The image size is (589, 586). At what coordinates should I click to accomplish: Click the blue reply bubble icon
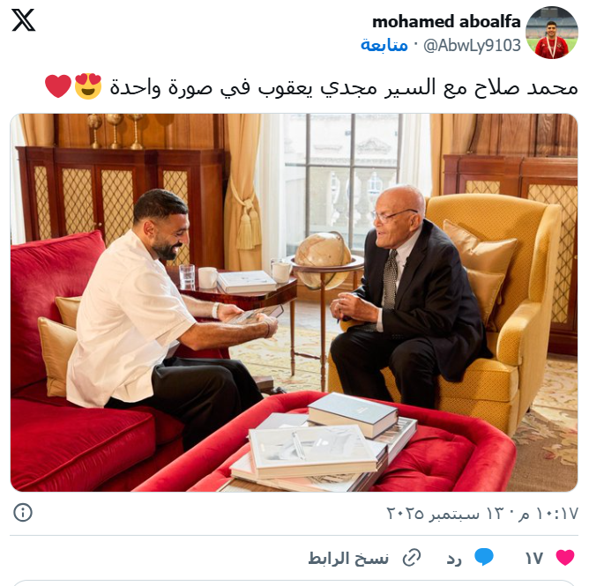pyautogui.click(x=484, y=557)
